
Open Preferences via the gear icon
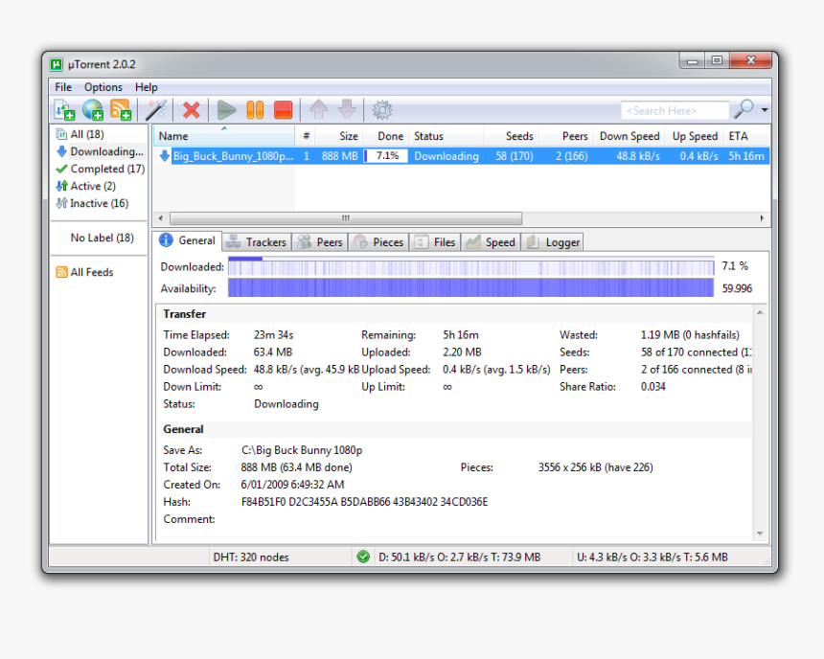382,110
